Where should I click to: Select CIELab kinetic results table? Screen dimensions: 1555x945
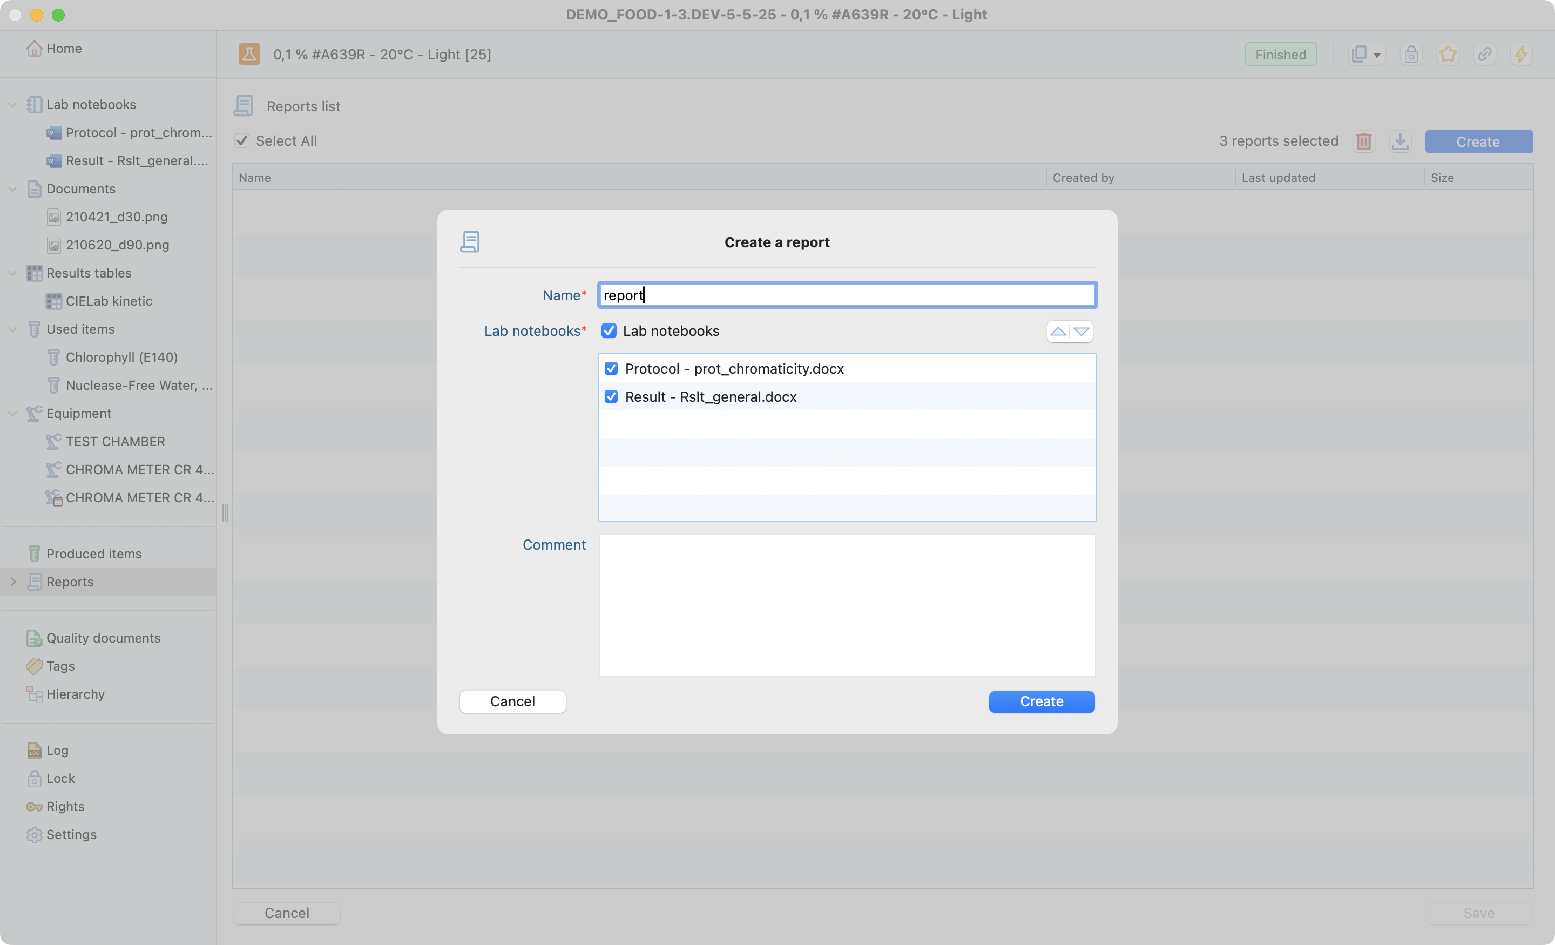click(x=109, y=301)
